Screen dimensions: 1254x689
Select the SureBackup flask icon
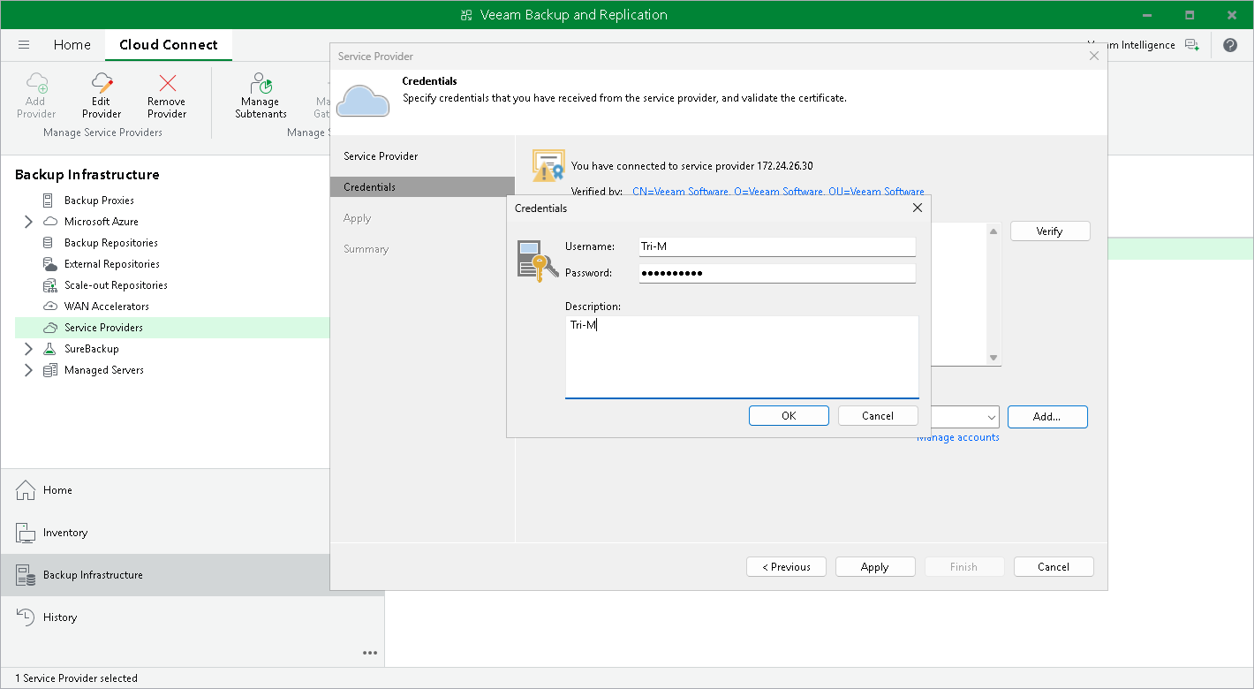pos(50,349)
